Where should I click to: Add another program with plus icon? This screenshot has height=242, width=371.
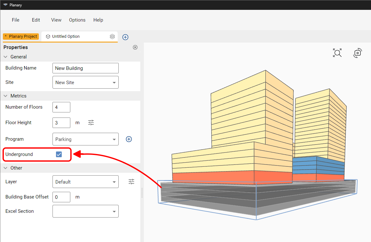(129, 139)
